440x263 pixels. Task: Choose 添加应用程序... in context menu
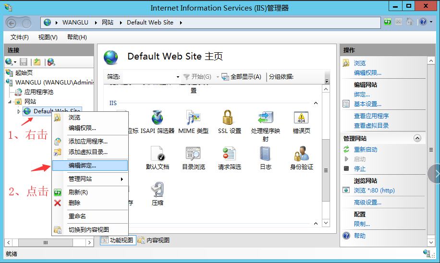click(90, 141)
